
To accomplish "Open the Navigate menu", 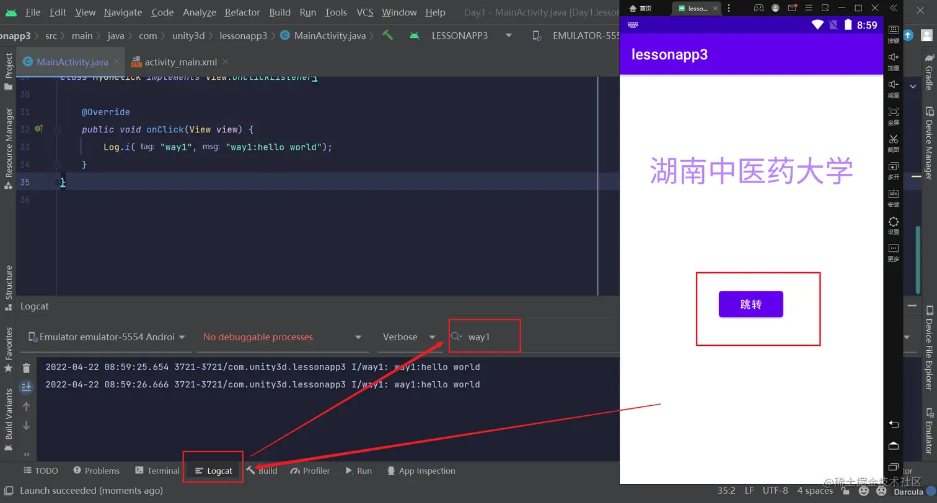I will tap(123, 12).
